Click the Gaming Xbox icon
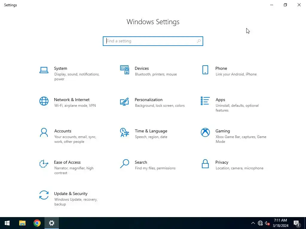 click(205, 132)
